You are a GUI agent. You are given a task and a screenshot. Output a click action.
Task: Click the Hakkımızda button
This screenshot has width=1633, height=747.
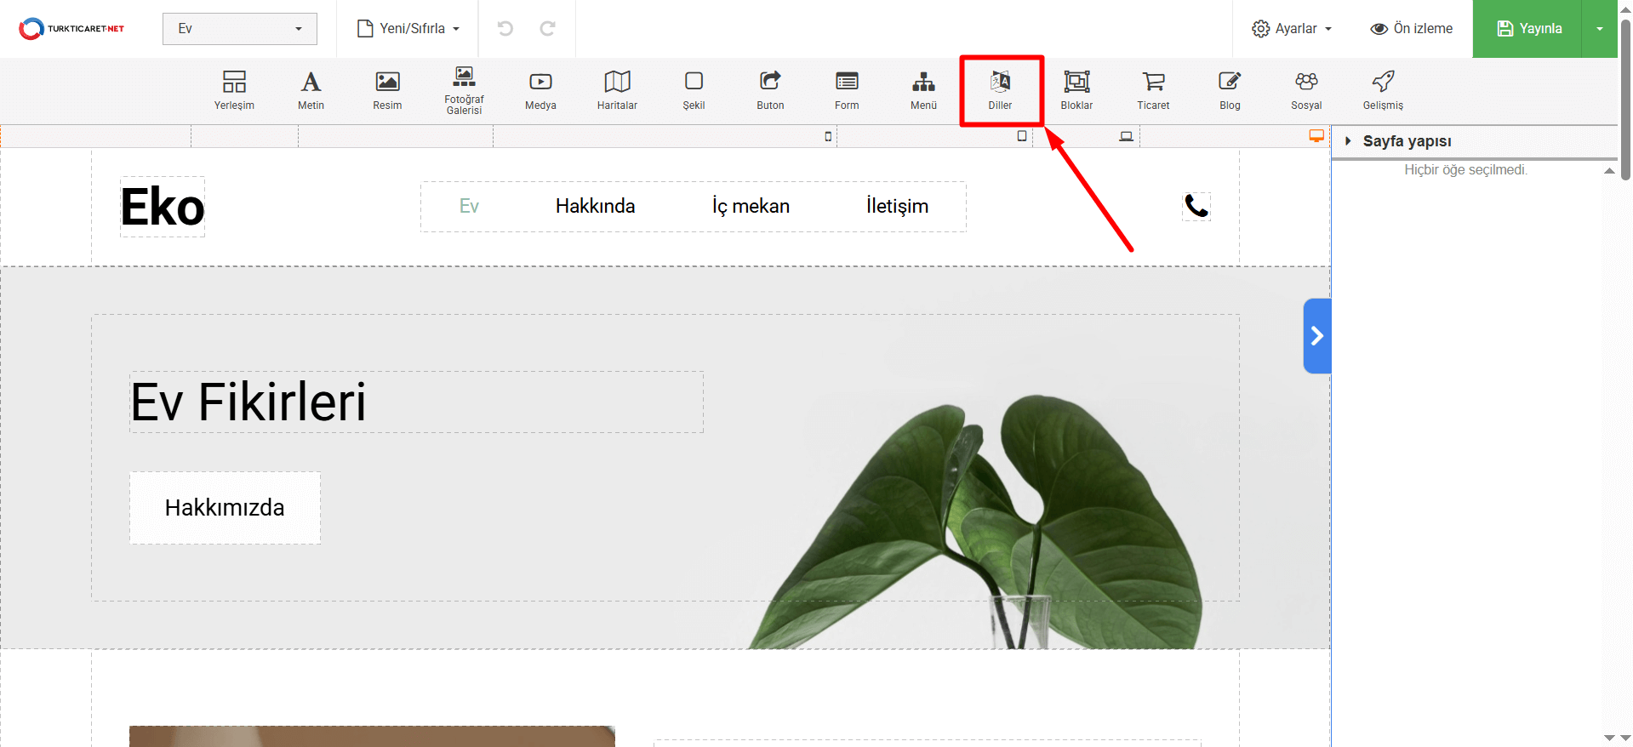click(x=225, y=508)
